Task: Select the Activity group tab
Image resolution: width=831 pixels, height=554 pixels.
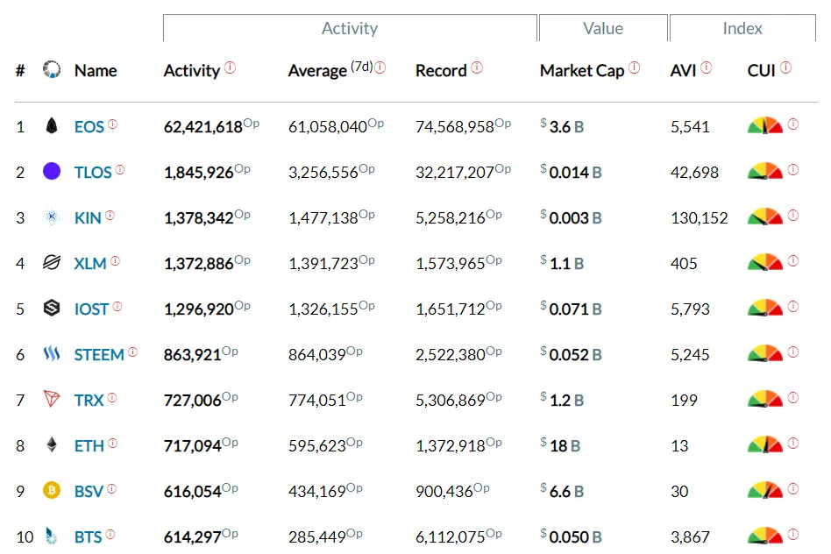Action: (x=350, y=28)
